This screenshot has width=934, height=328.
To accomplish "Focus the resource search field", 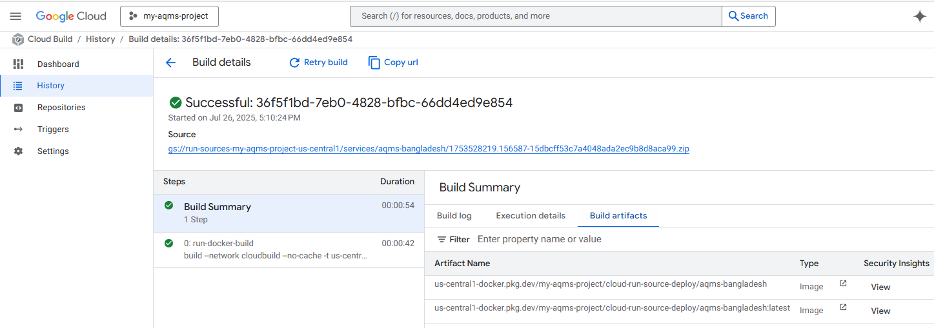I will click(536, 16).
